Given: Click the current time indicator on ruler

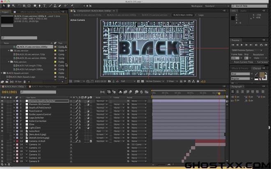Looking at the screenshot, I should tap(219, 93).
